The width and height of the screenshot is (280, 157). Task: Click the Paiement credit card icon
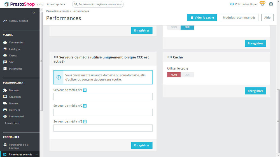coord(5,110)
